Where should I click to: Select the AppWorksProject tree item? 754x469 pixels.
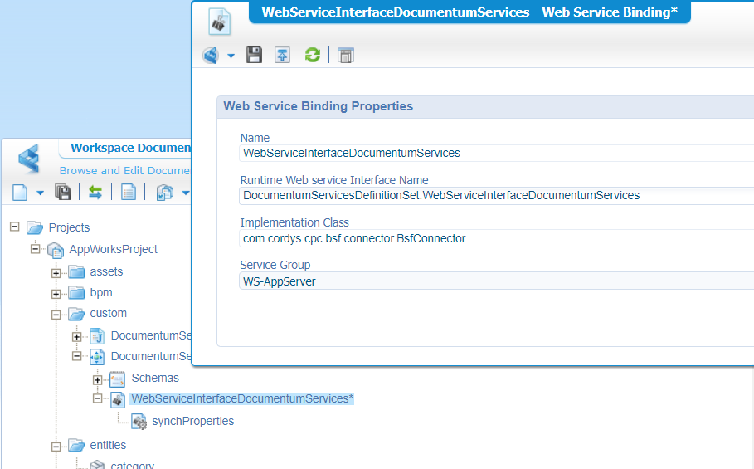113,249
